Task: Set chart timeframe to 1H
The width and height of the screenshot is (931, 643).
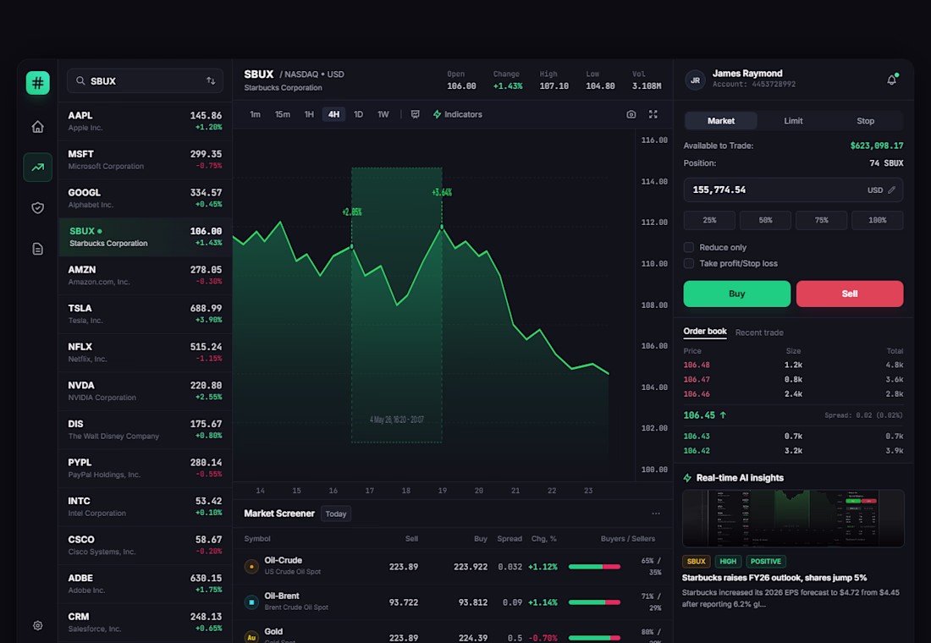Action: tap(309, 114)
